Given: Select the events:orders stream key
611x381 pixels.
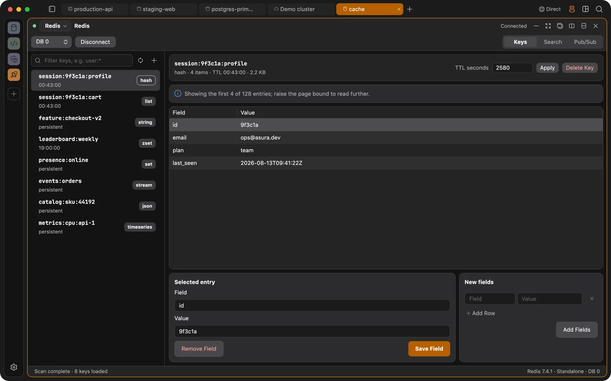Looking at the screenshot, I should [95, 185].
